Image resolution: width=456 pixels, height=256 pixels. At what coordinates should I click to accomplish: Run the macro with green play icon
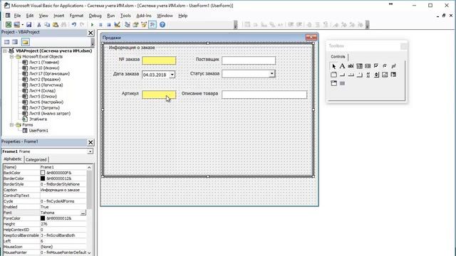coord(92,25)
